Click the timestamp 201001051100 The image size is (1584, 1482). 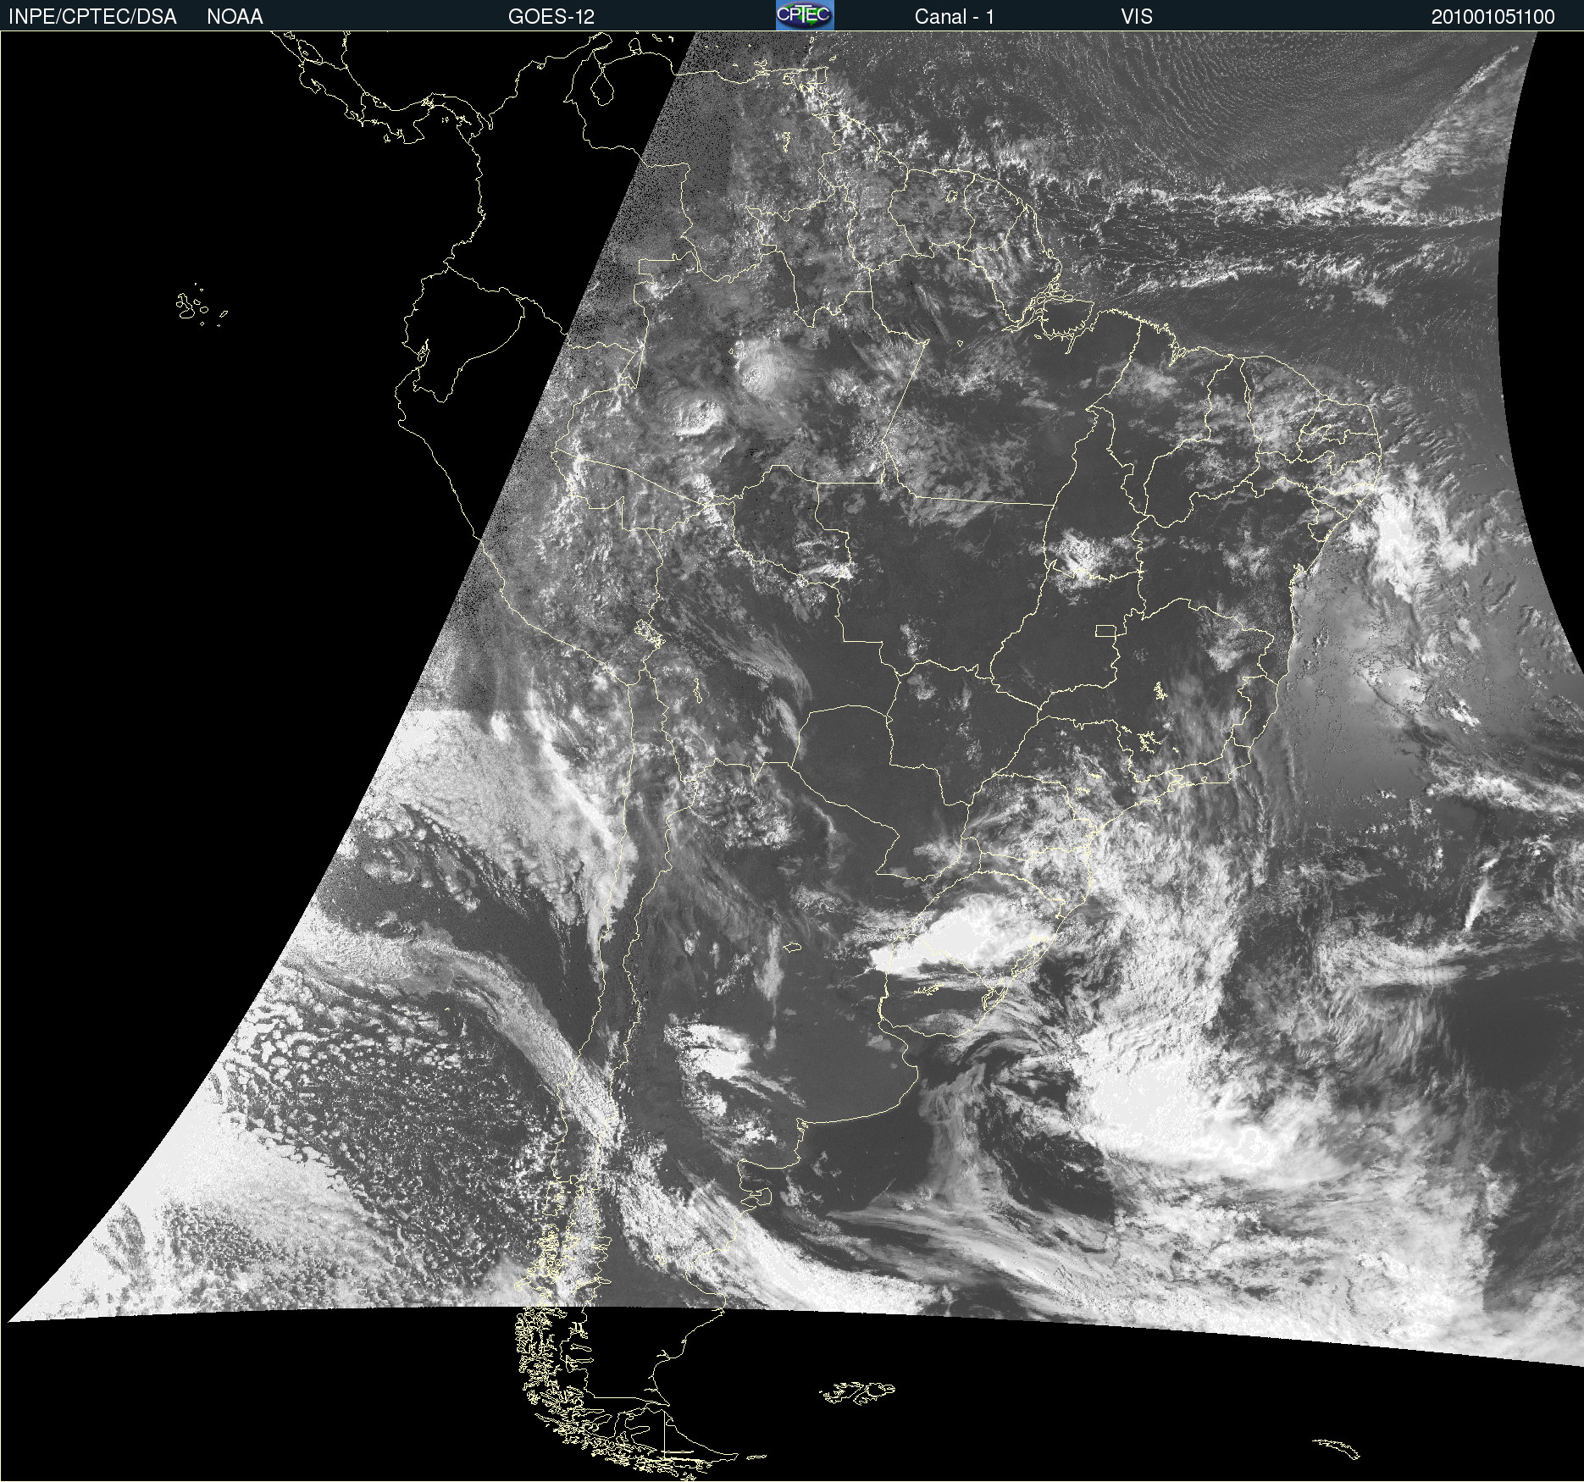(x=1493, y=17)
